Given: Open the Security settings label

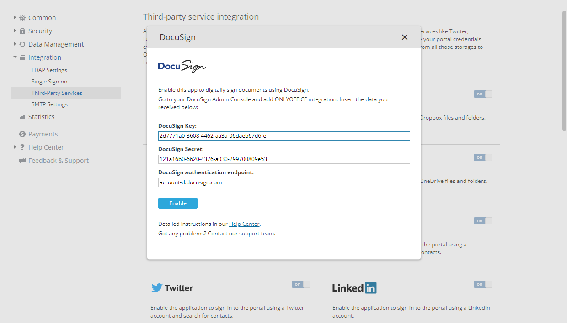Looking at the screenshot, I should point(40,31).
